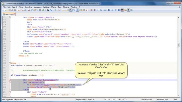Click the line with class "virtuemart_search"
The width and height of the screenshot is (182, 102).
coord(38,17)
